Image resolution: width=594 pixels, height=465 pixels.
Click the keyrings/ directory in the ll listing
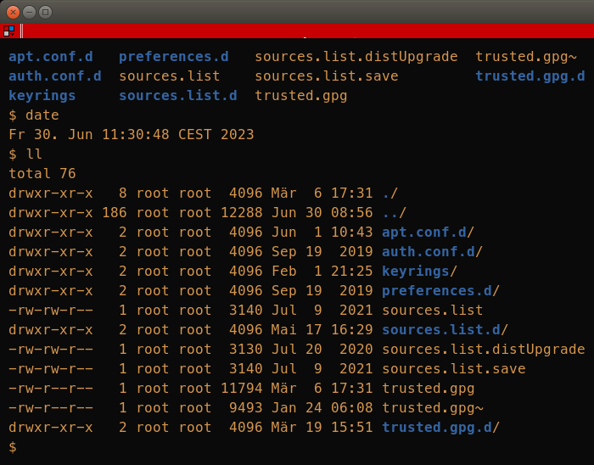coord(419,272)
